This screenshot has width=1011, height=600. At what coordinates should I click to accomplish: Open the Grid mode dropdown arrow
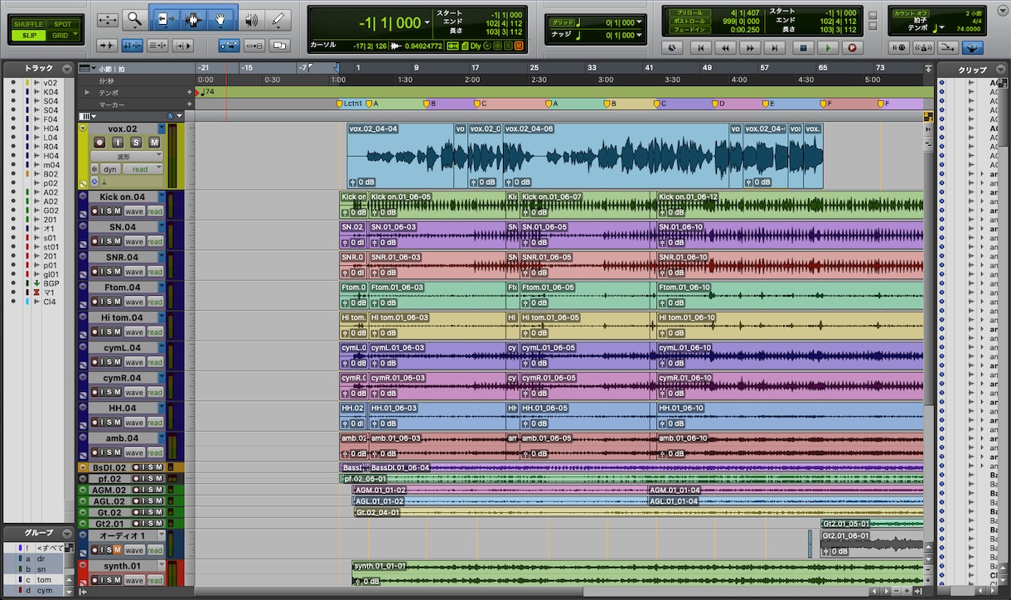pos(76,36)
